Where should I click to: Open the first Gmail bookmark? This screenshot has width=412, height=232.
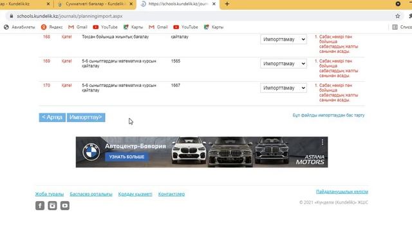78,27
